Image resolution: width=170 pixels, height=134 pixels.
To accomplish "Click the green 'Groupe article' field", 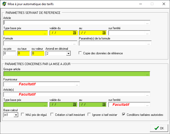I will tap(74, 74).
